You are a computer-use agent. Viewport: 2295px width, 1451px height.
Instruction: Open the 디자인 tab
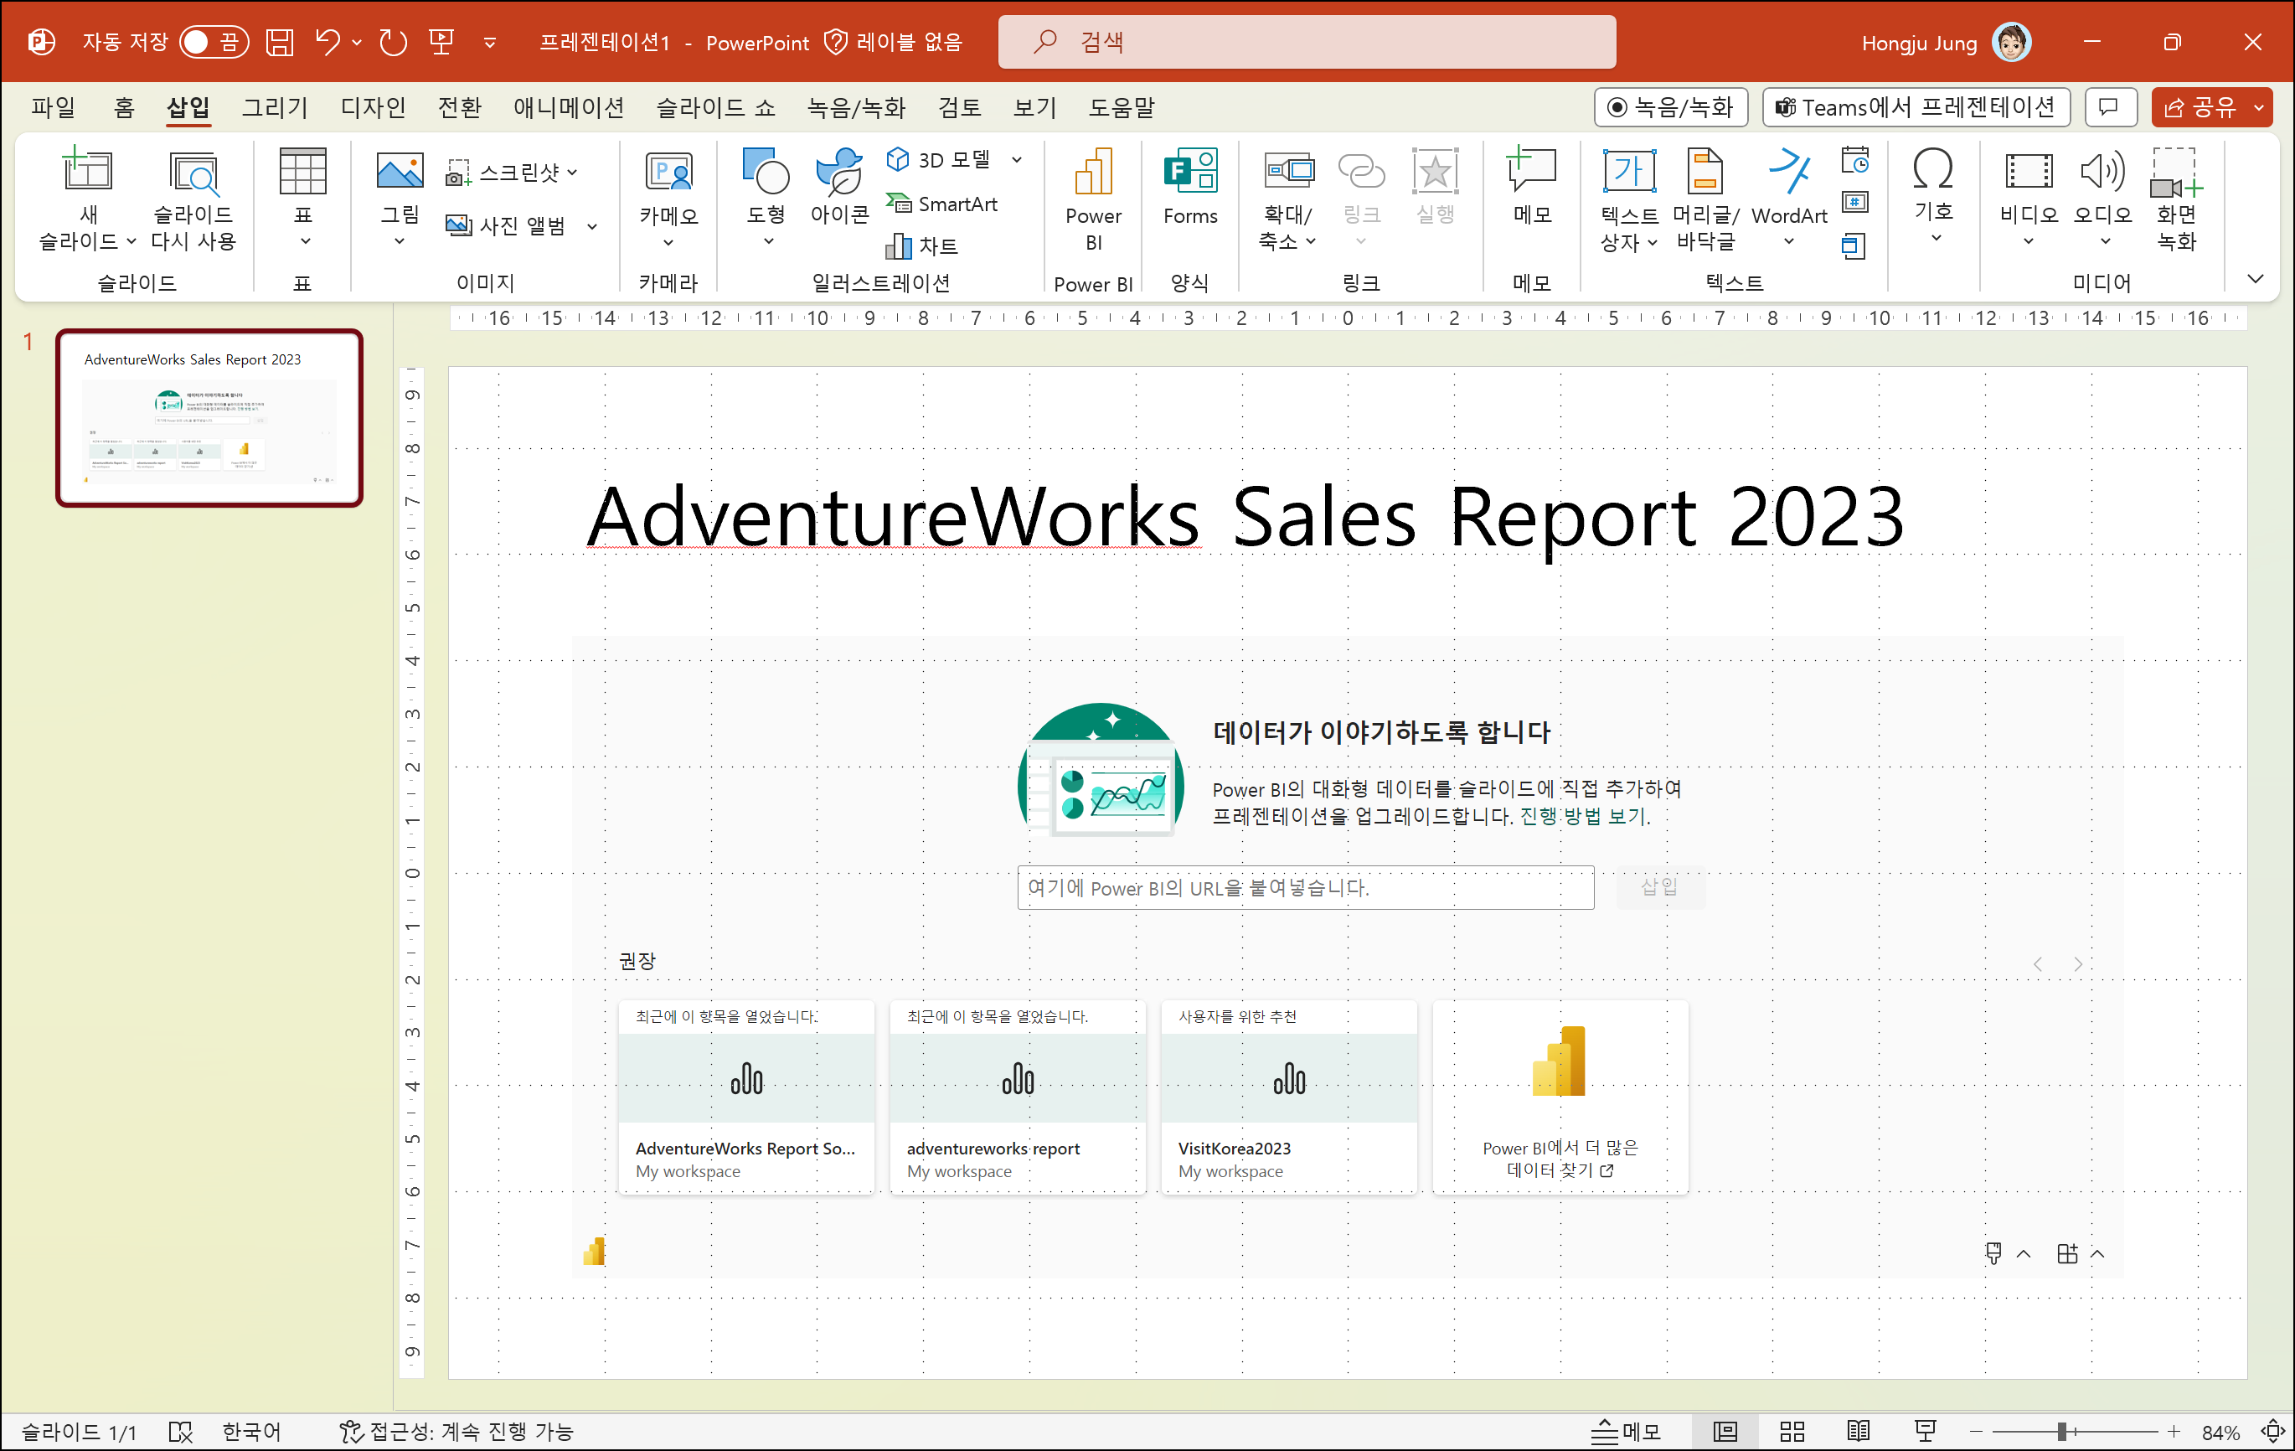(373, 108)
